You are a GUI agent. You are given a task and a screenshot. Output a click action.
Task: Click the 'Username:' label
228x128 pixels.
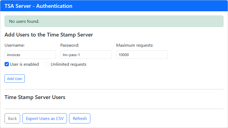point(15,45)
